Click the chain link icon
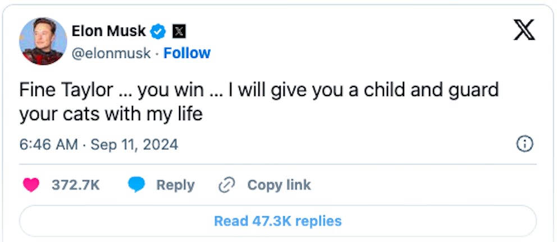Viewport: 558px width, 242px height. click(226, 185)
